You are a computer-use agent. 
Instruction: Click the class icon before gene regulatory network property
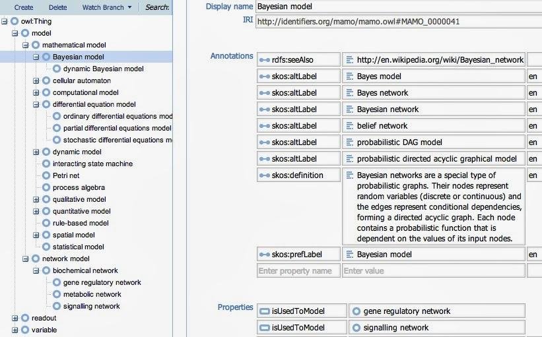coord(356,311)
